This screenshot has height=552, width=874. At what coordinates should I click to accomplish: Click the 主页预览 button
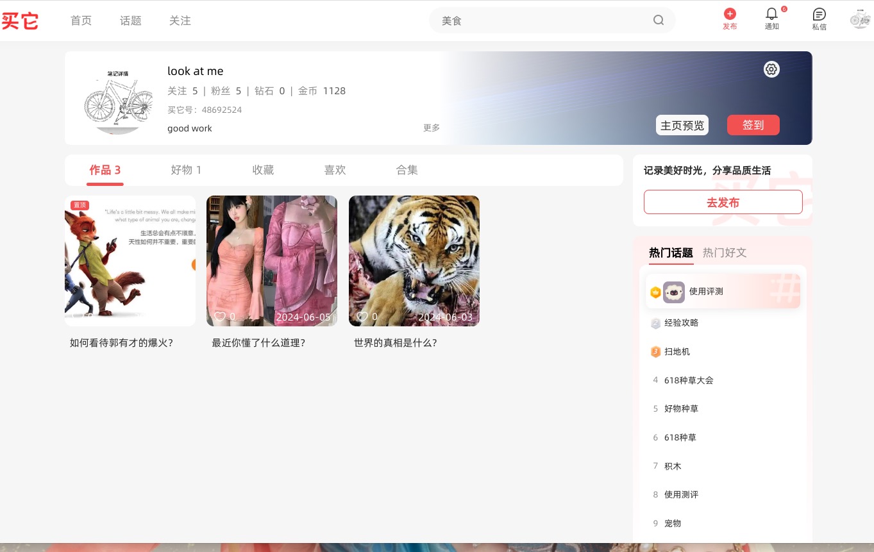tap(682, 126)
